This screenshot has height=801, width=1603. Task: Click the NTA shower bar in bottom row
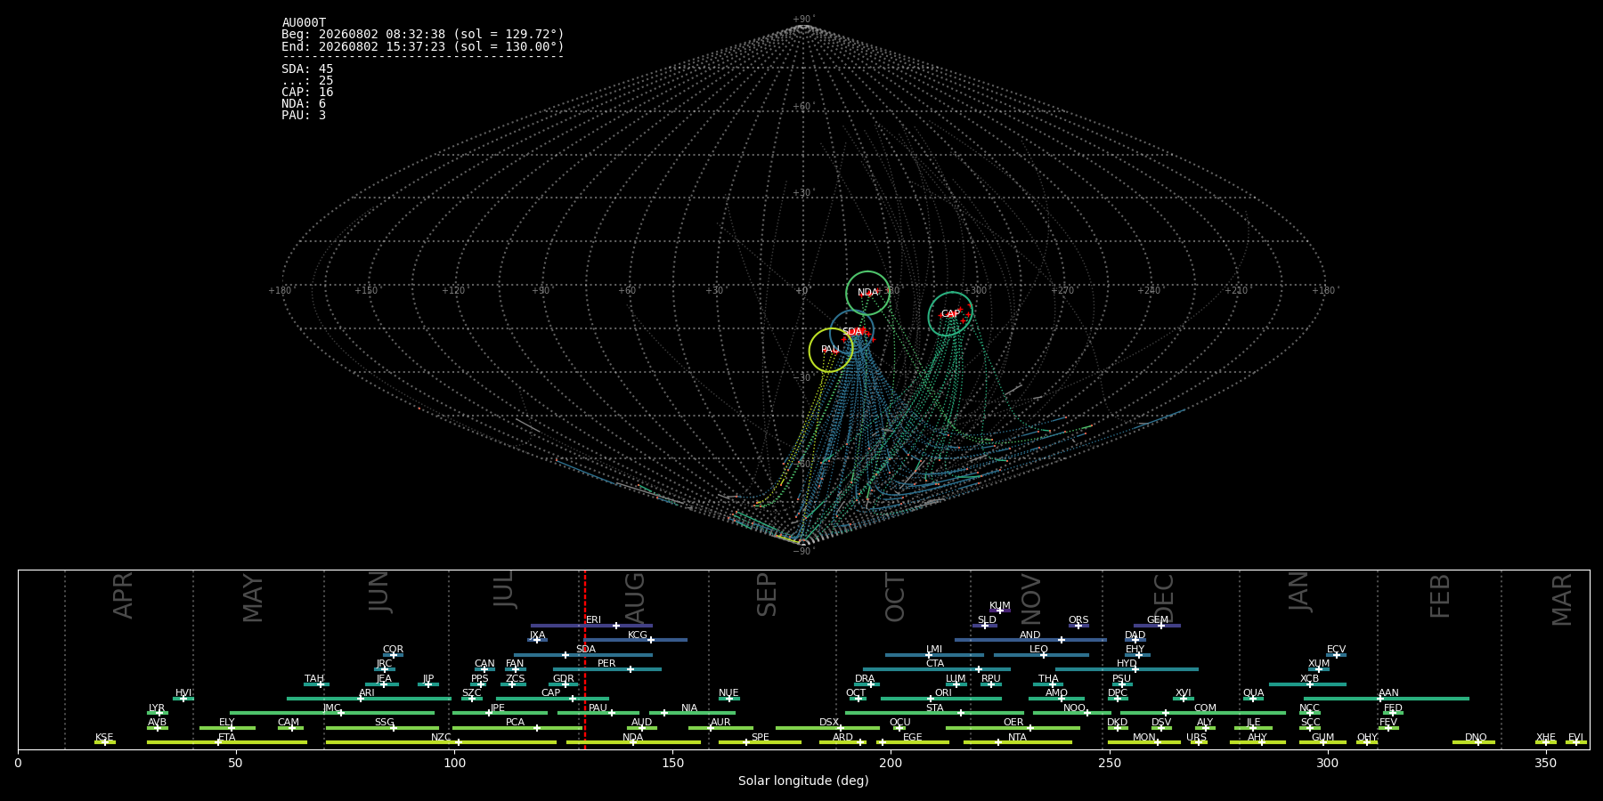(1018, 742)
